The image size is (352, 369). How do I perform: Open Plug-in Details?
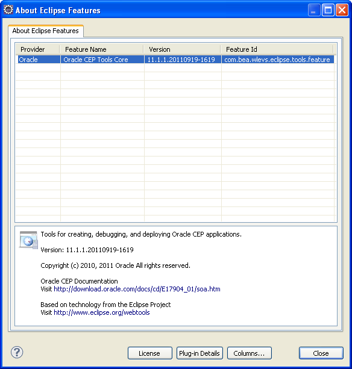pyautogui.click(x=200, y=353)
